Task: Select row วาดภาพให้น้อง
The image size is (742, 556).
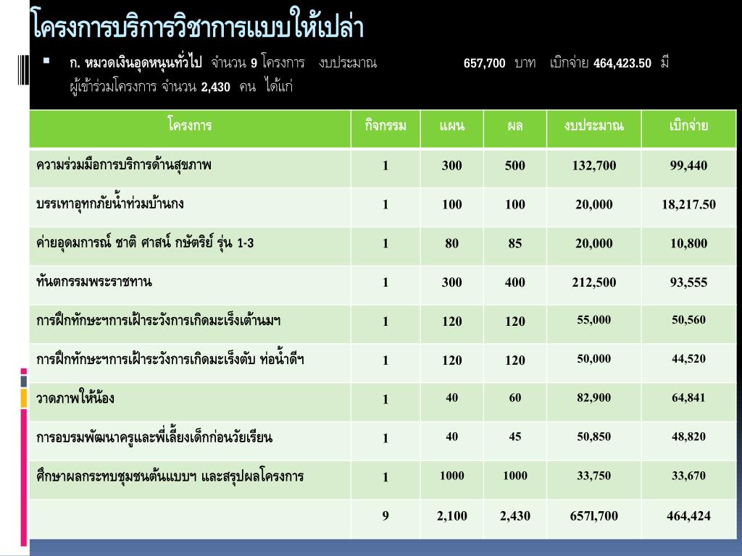Action: tap(383, 402)
